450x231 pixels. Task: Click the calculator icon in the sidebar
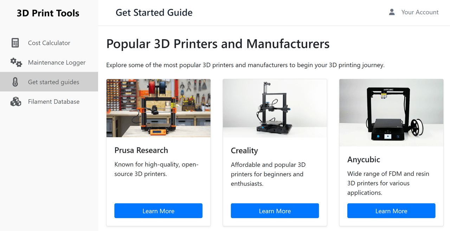(x=15, y=43)
